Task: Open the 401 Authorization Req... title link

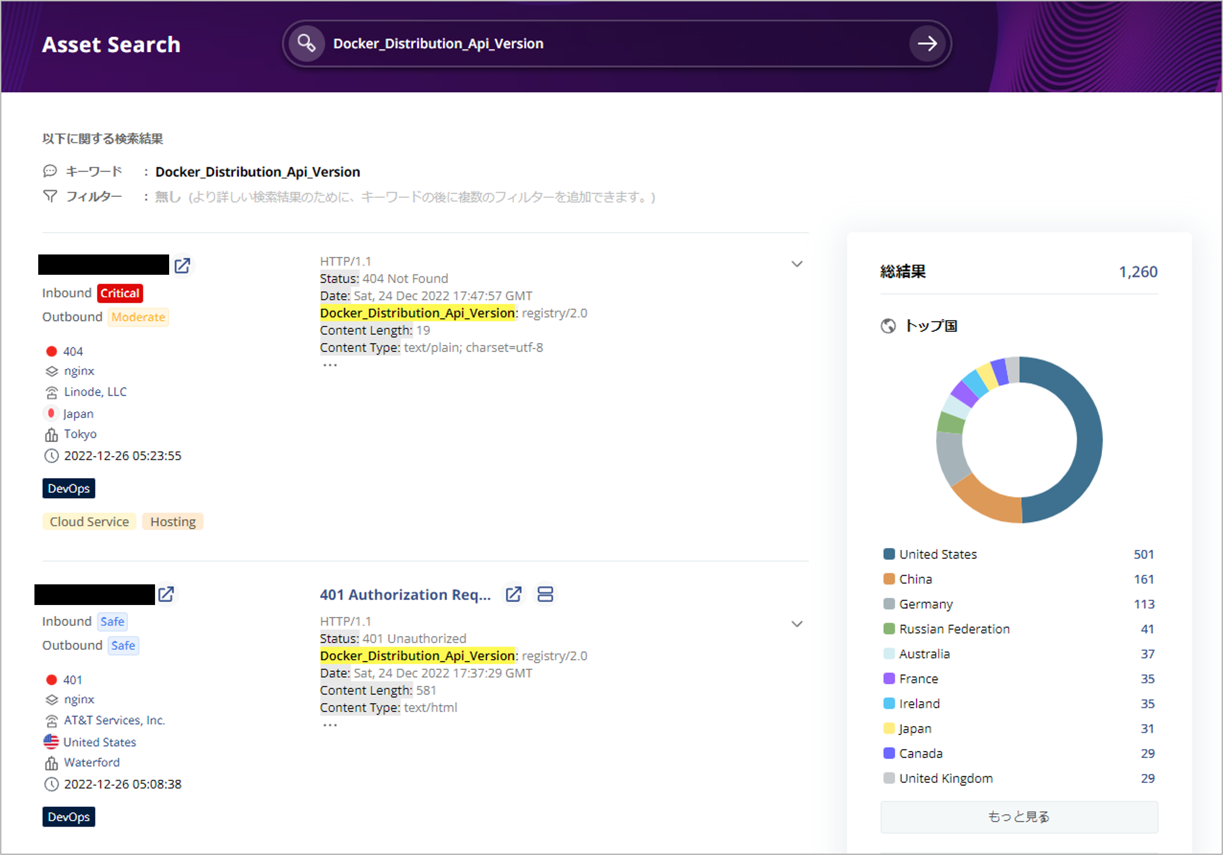Action: [405, 595]
